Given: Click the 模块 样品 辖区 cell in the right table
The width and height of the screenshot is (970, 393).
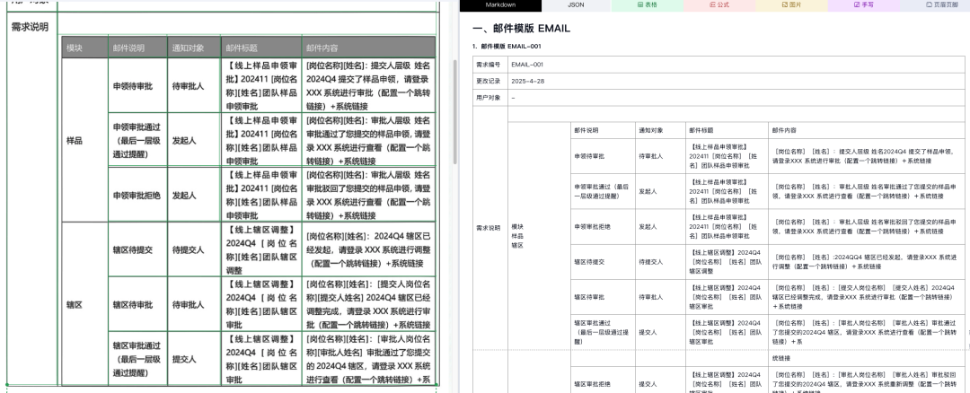Looking at the screenshot, I should (539, 236).
